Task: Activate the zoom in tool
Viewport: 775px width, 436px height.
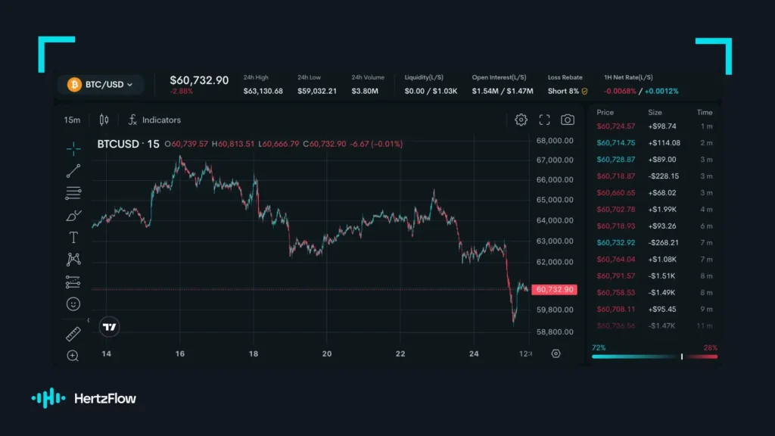Action: tap(73, 356)
